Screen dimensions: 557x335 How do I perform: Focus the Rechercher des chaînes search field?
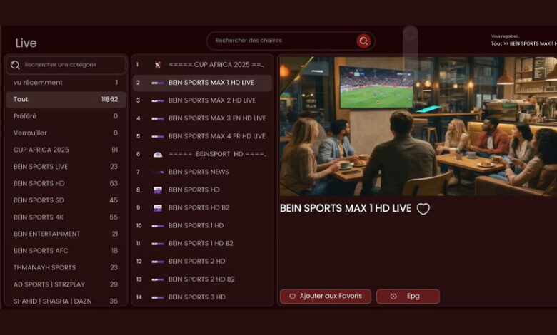282,41
